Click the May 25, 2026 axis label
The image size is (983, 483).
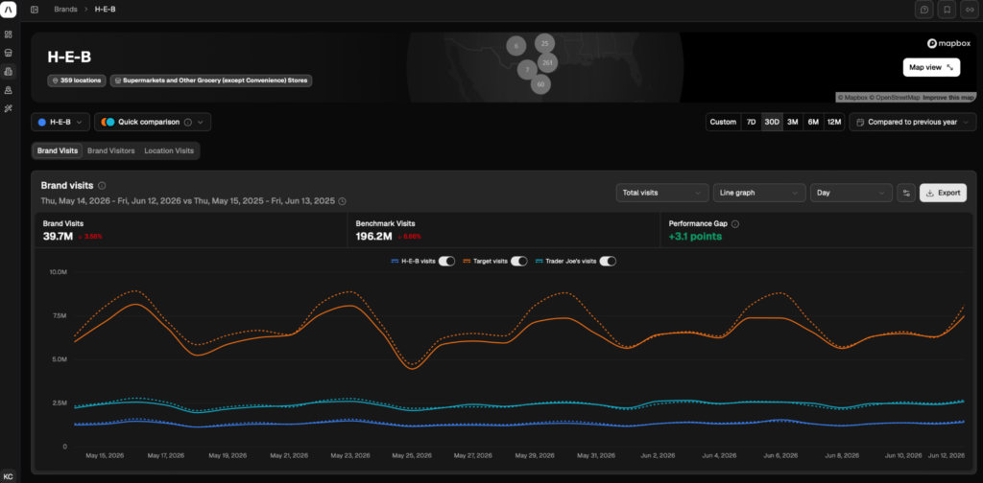coord(412,455)
